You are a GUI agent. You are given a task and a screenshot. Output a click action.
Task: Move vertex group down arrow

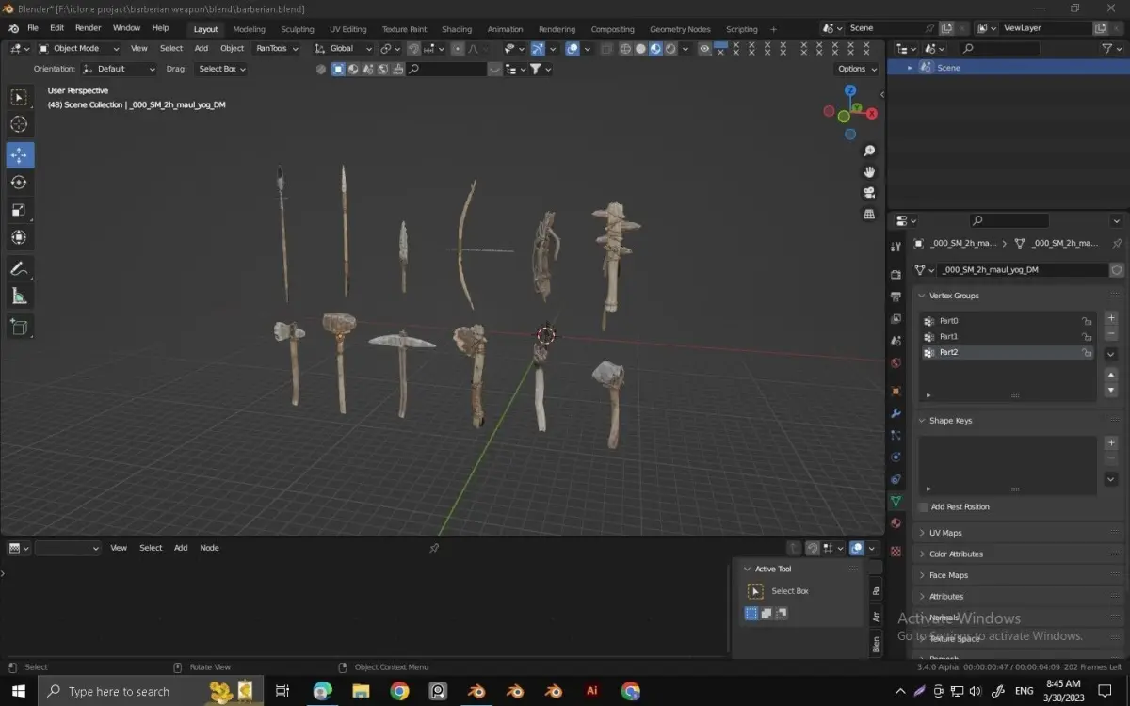tap(1110, 389)
